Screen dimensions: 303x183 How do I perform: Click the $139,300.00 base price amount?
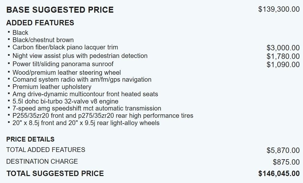pos(279,9)
